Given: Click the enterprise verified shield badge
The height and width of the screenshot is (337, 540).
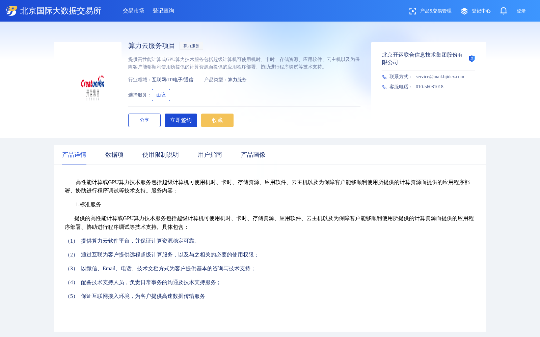Looking at the screenshot, I should 472,59.
